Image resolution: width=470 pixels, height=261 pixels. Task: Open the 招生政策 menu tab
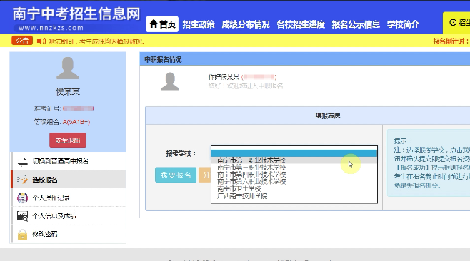199,24
